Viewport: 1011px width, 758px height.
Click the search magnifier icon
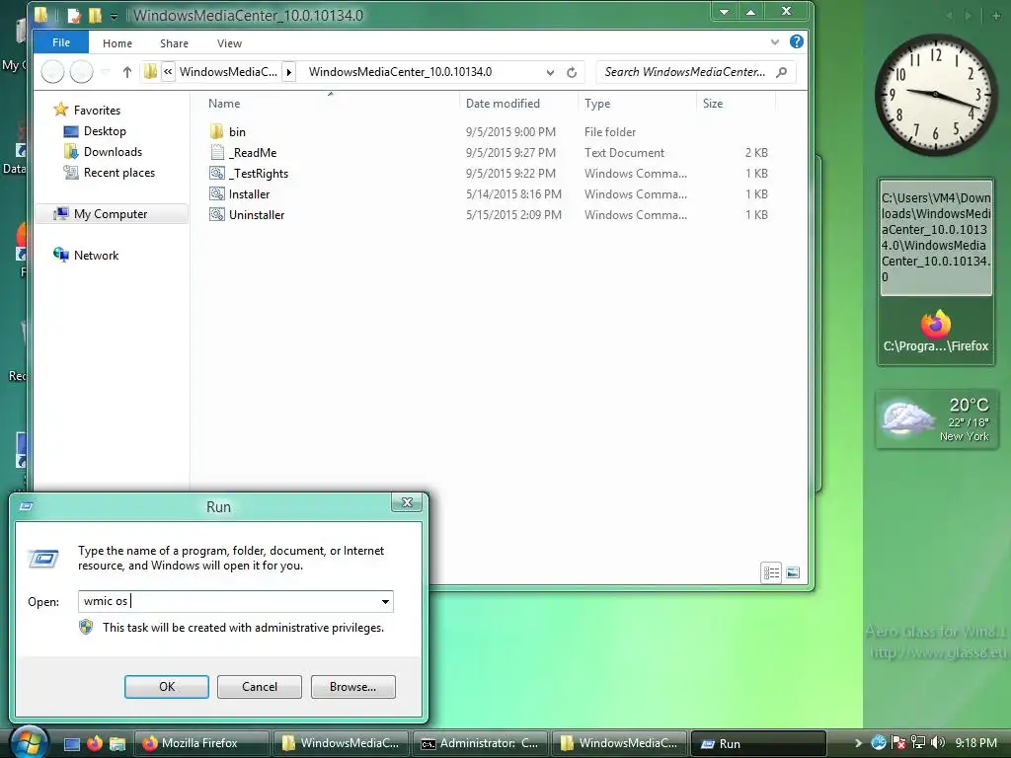point(782,71)
